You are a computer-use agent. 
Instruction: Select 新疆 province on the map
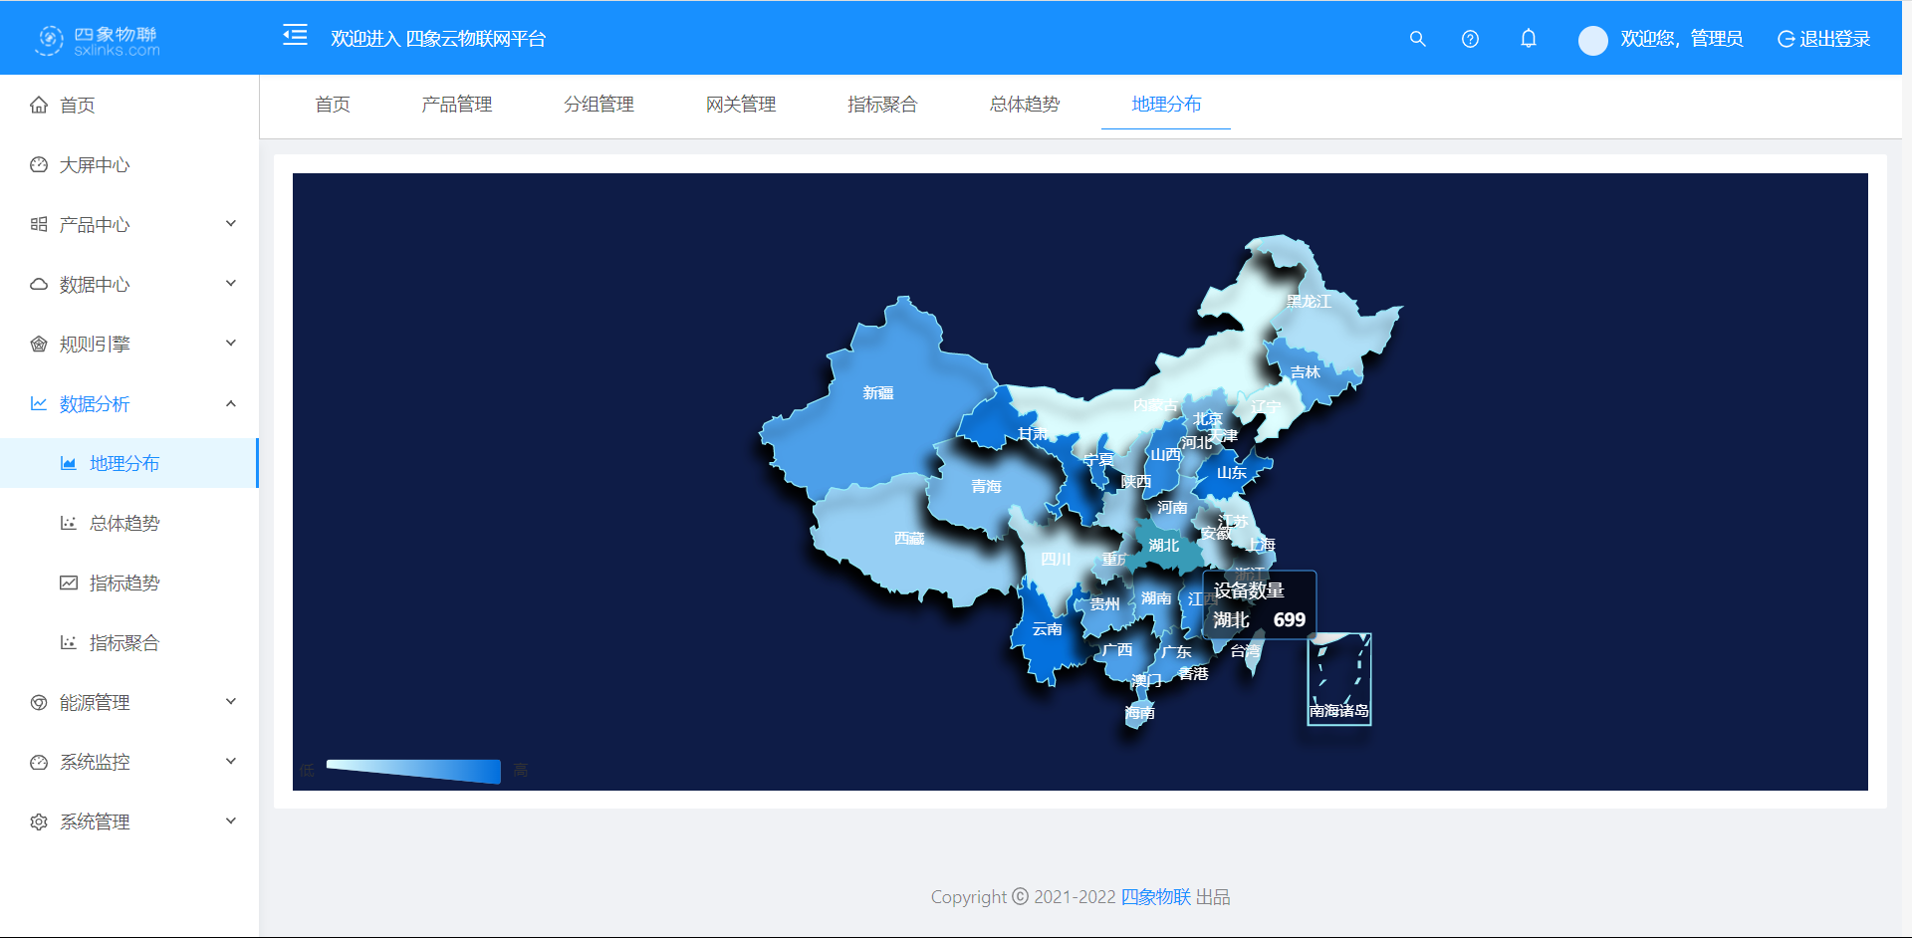876,418
